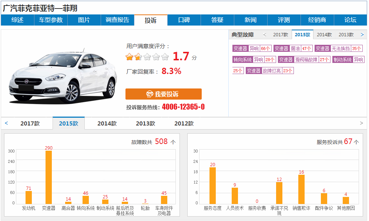369x221 pixels.
Task: Switch to the 车型参数 tab
Action: pos(51,20)
